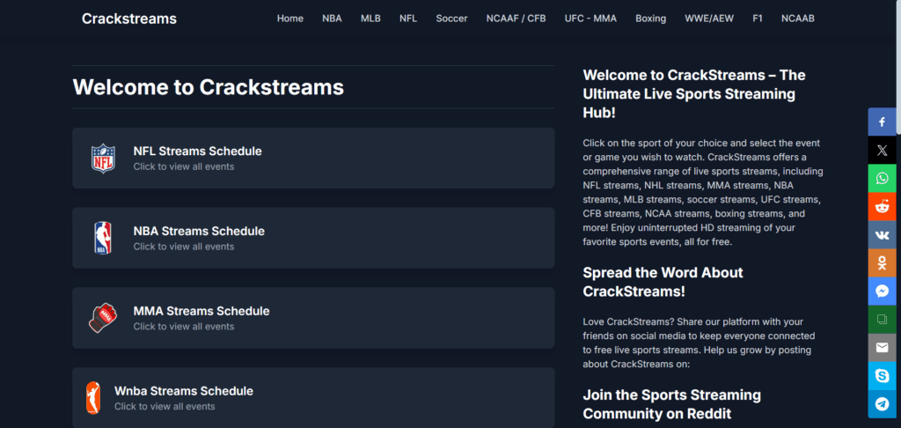Select the F1 navigation item
The image size is (901, 428).
pos(758,18)
